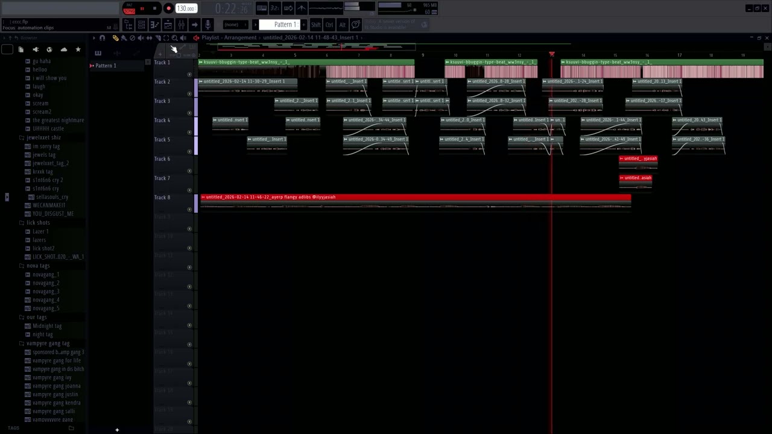
Task: Toggle the typing keyboard icon
Action: (262, 8)
